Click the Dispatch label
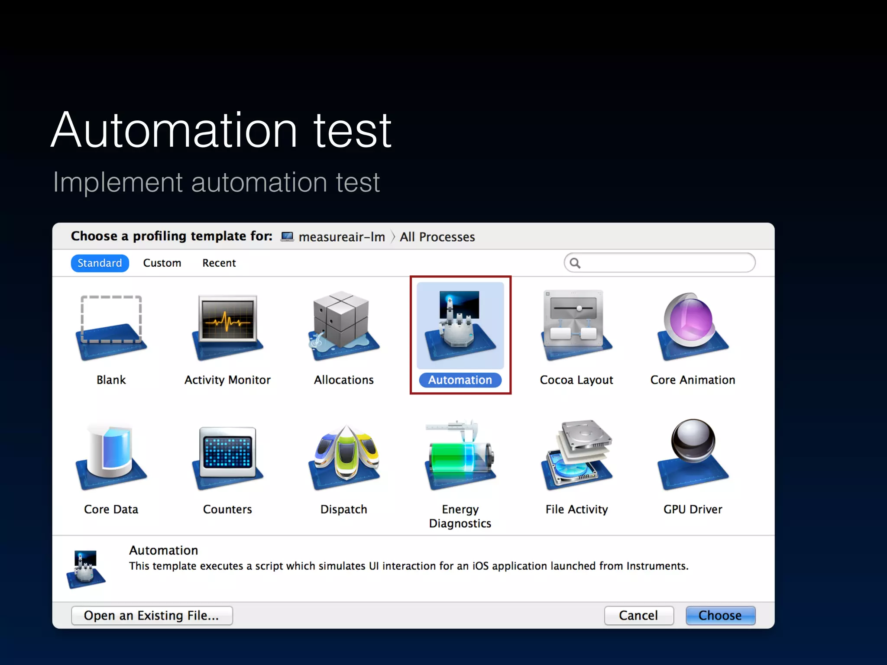This screenshot has width=887, height=665. [344, 509]
